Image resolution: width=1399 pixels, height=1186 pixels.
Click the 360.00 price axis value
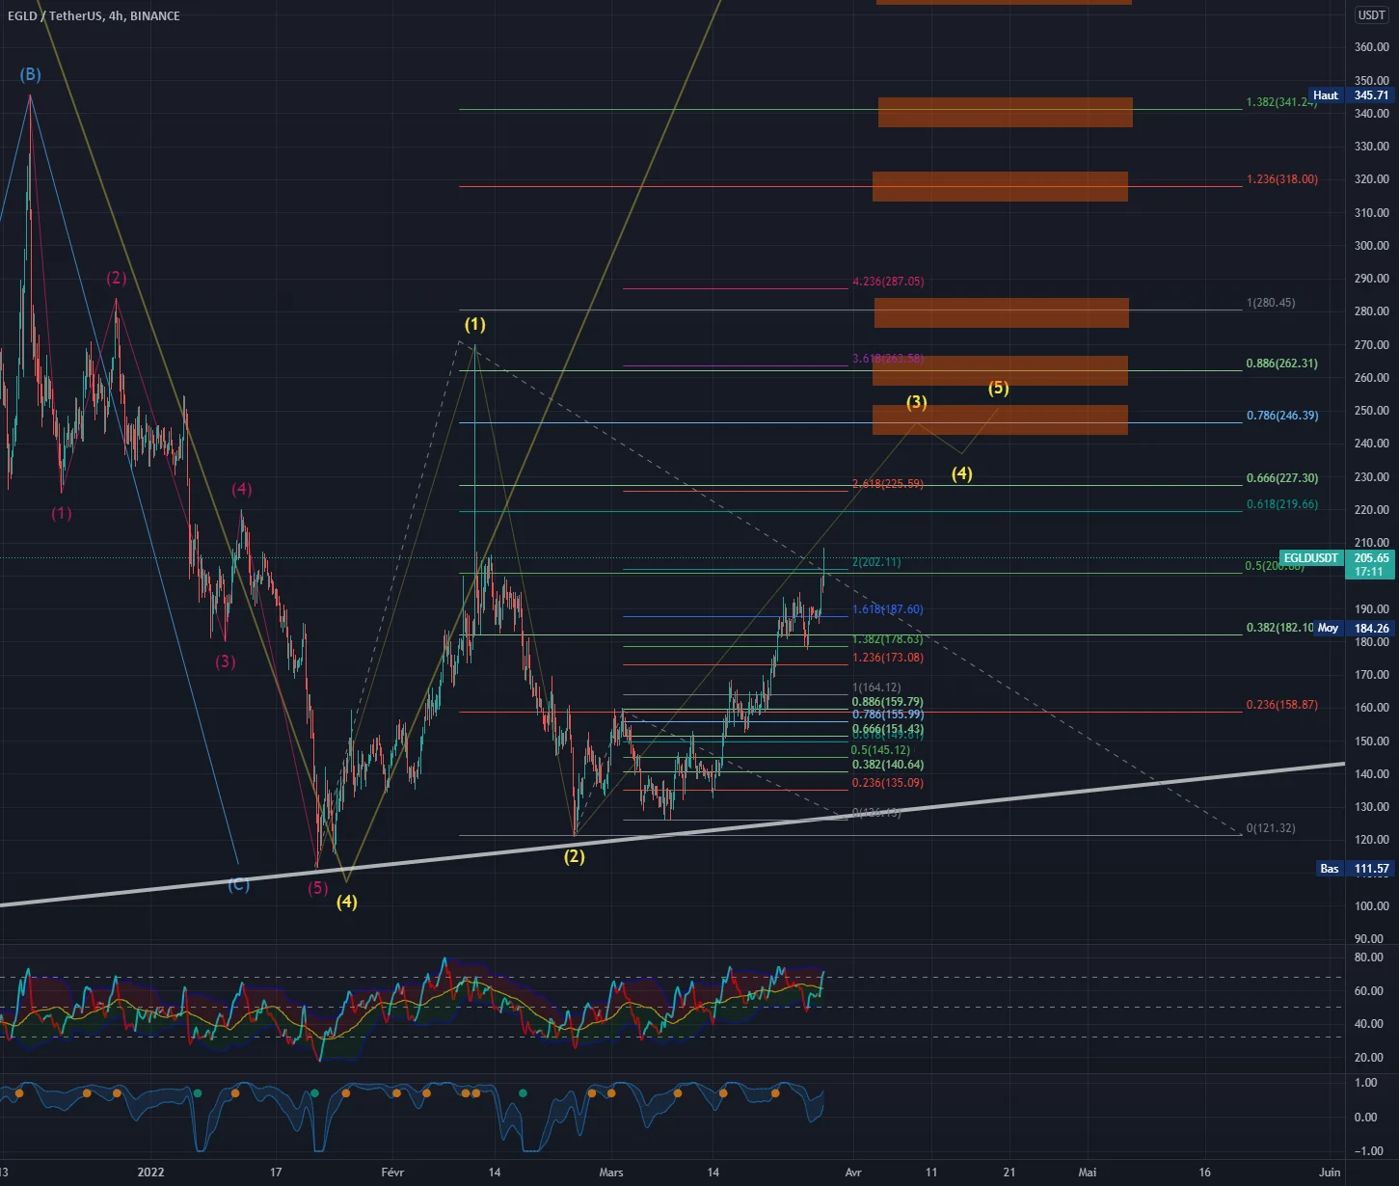pyautogui.click(x=1371, y=47)
